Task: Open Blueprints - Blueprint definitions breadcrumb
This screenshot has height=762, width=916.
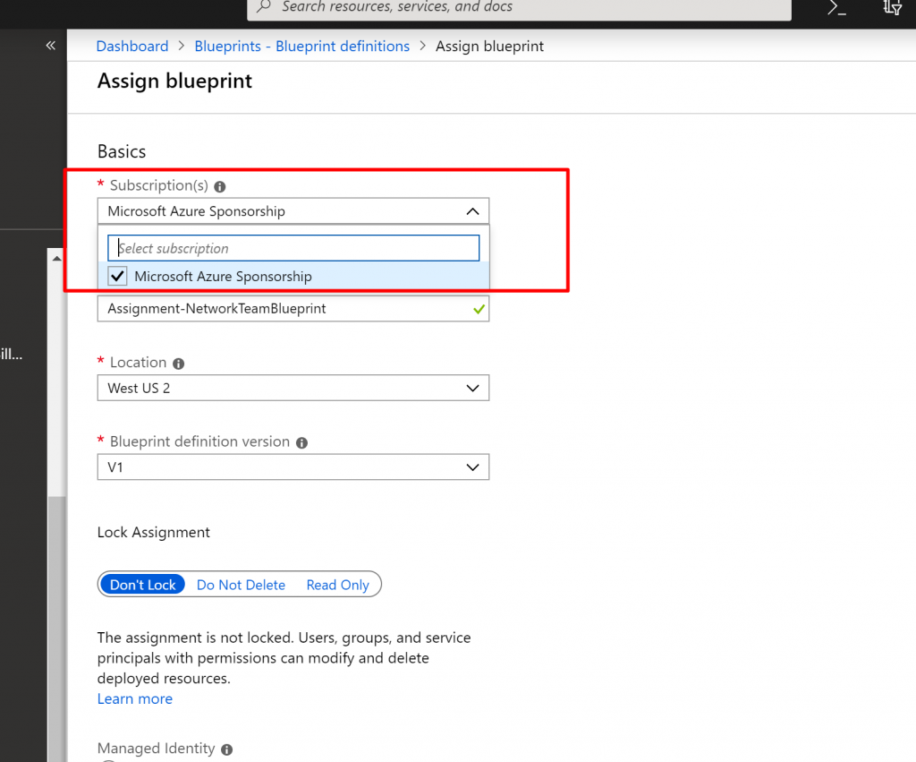Action: pyautogui.click(x=301, y=47)
